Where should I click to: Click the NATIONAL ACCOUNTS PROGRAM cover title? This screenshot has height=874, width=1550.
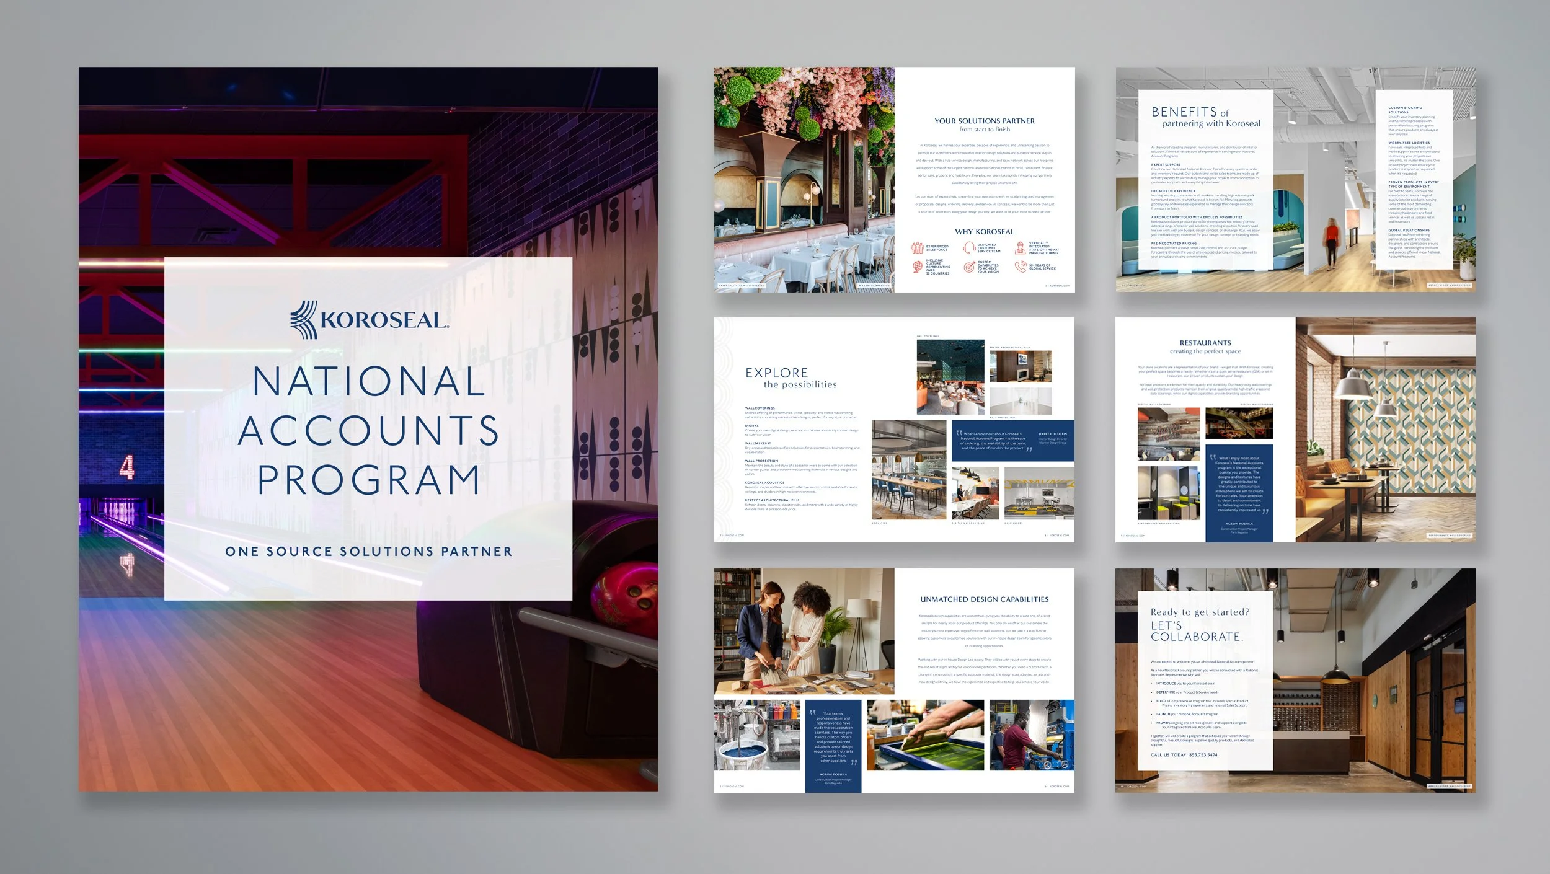(368, 430)
